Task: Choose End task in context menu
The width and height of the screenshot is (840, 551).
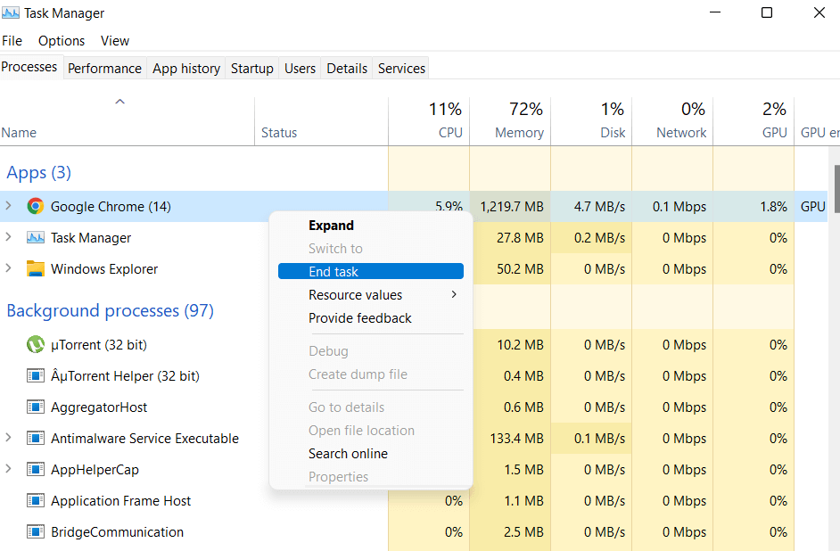Action: tap(371, 271)
